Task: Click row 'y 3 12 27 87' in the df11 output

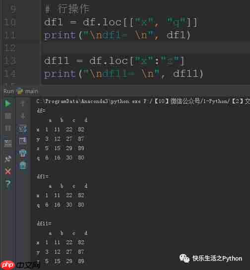Action: click(x=61, y=252)
